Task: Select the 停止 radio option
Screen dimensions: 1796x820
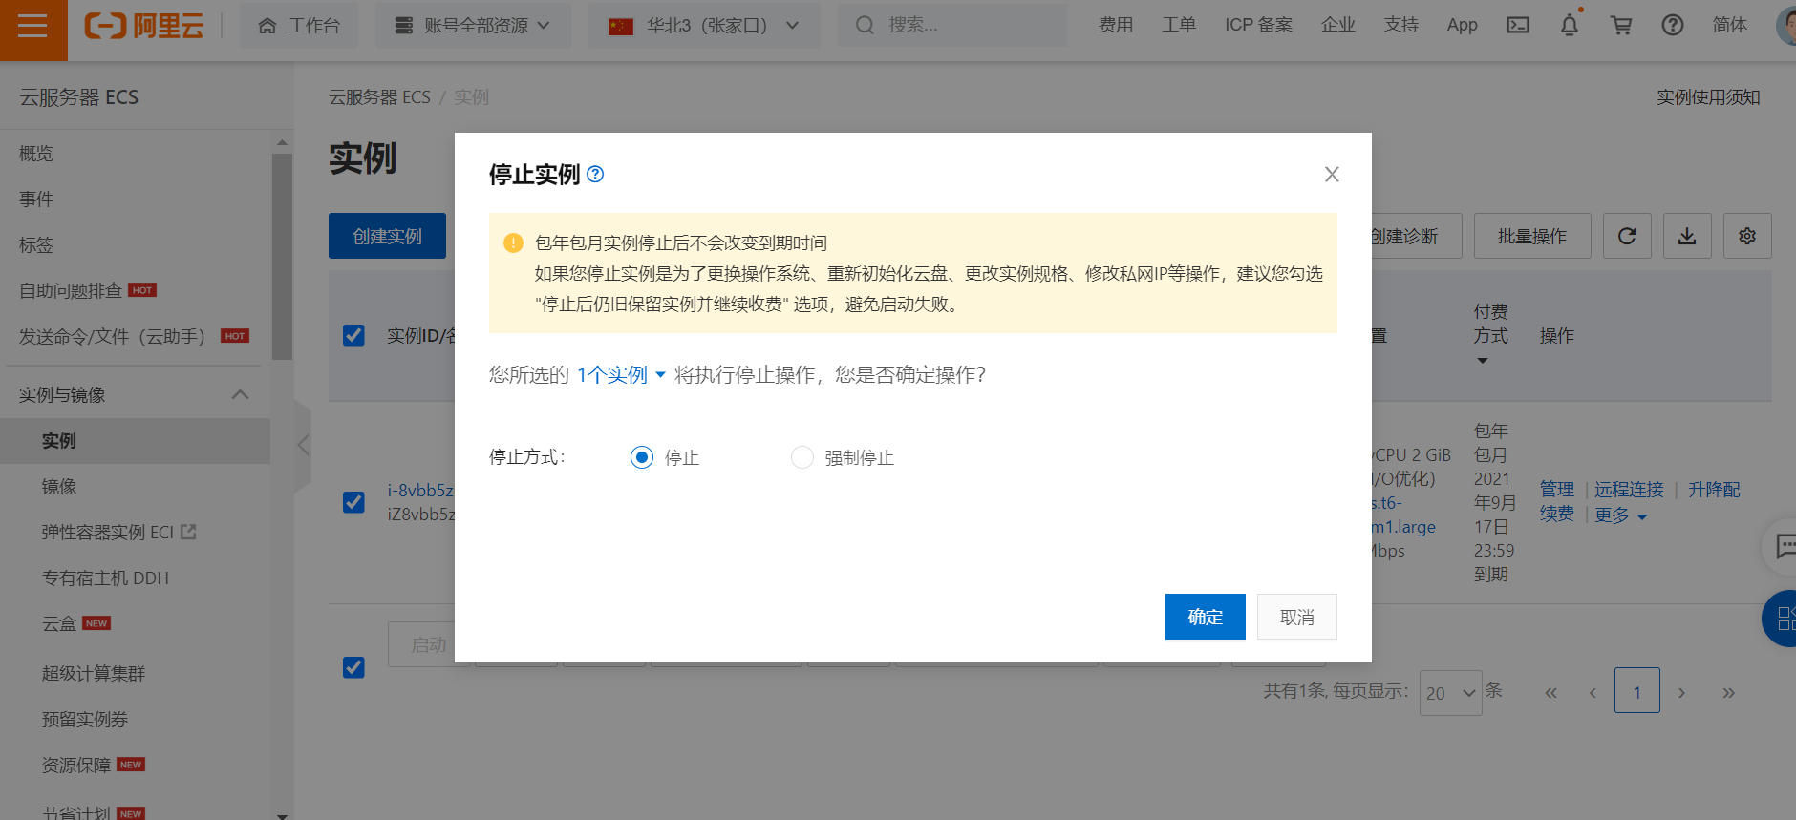Action: pos(642,457)
